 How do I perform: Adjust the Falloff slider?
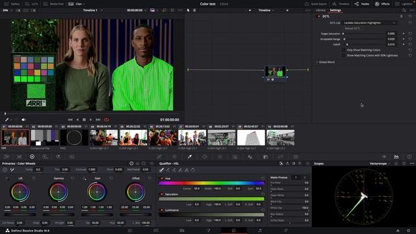point(363,45)
